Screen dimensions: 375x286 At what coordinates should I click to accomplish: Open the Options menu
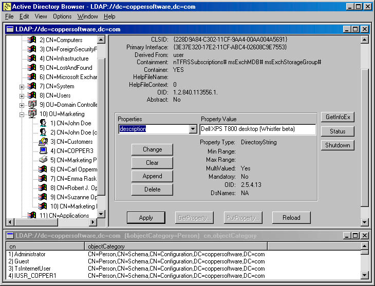point(62,16)
